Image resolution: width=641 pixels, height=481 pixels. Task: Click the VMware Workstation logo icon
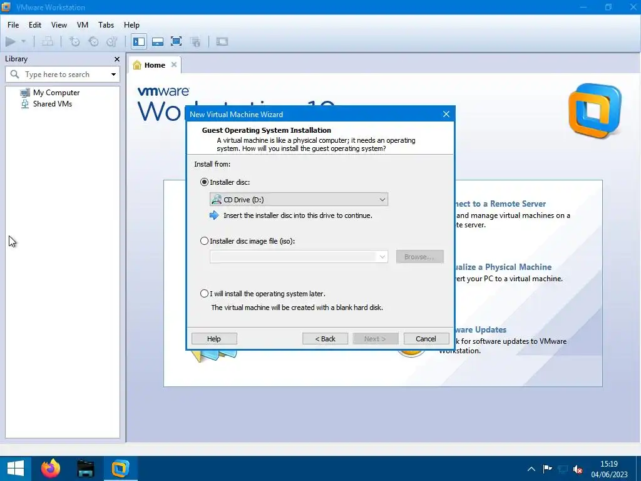[595, 111]
